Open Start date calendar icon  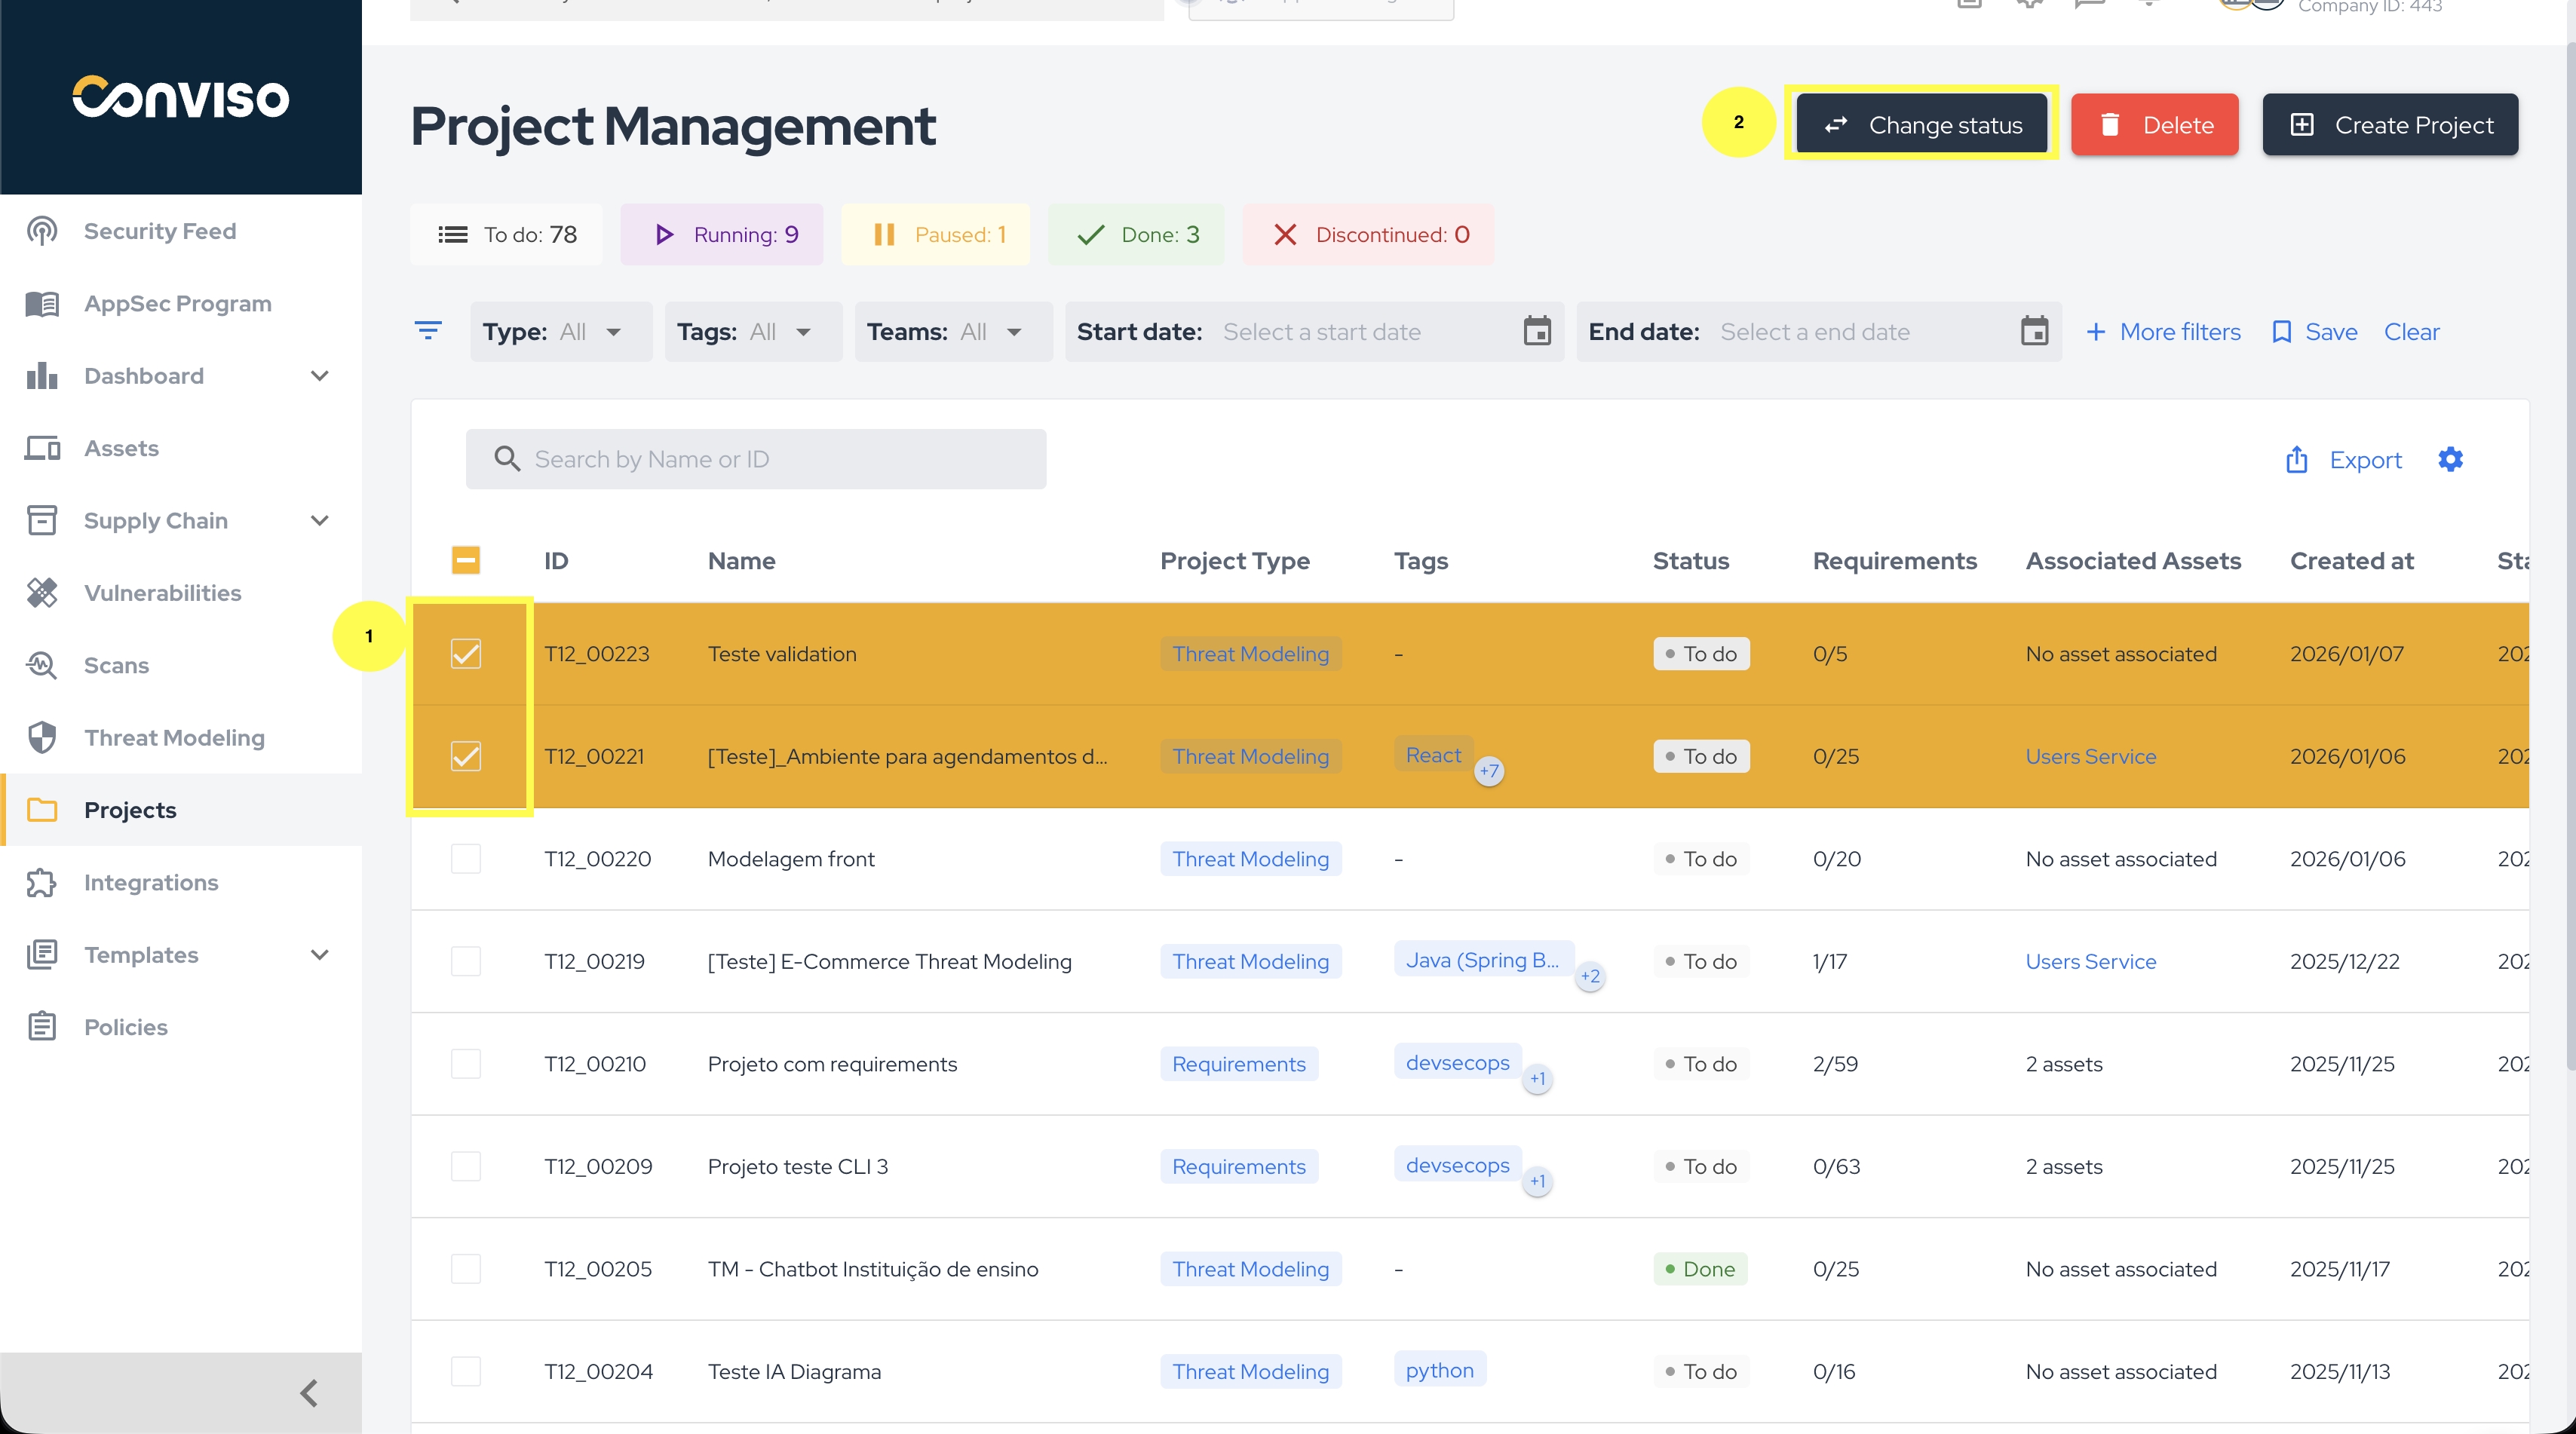click(1537, 331)
